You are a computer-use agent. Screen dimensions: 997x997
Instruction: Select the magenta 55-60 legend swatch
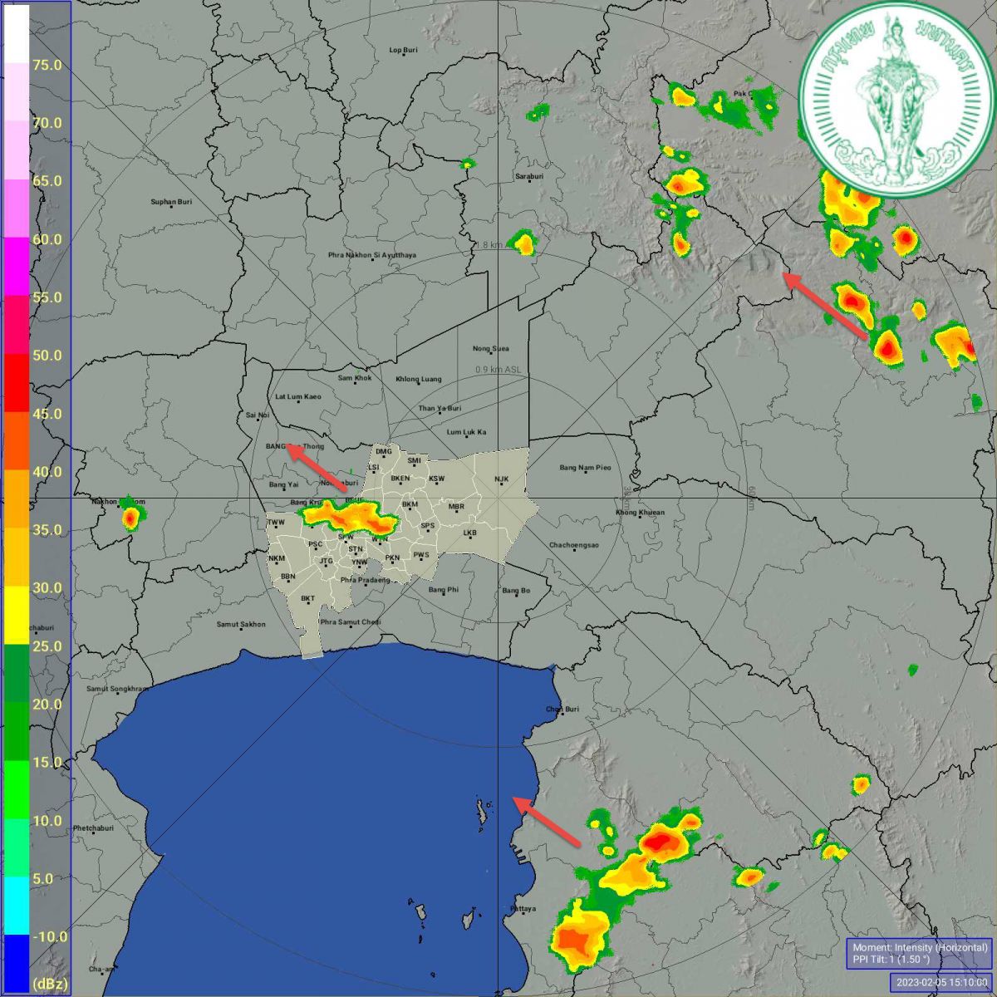pyautogui.click(x=17, y=267)
